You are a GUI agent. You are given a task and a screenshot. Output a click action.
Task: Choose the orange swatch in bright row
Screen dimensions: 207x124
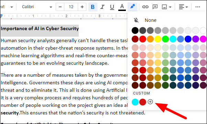(x=150, y=39)
